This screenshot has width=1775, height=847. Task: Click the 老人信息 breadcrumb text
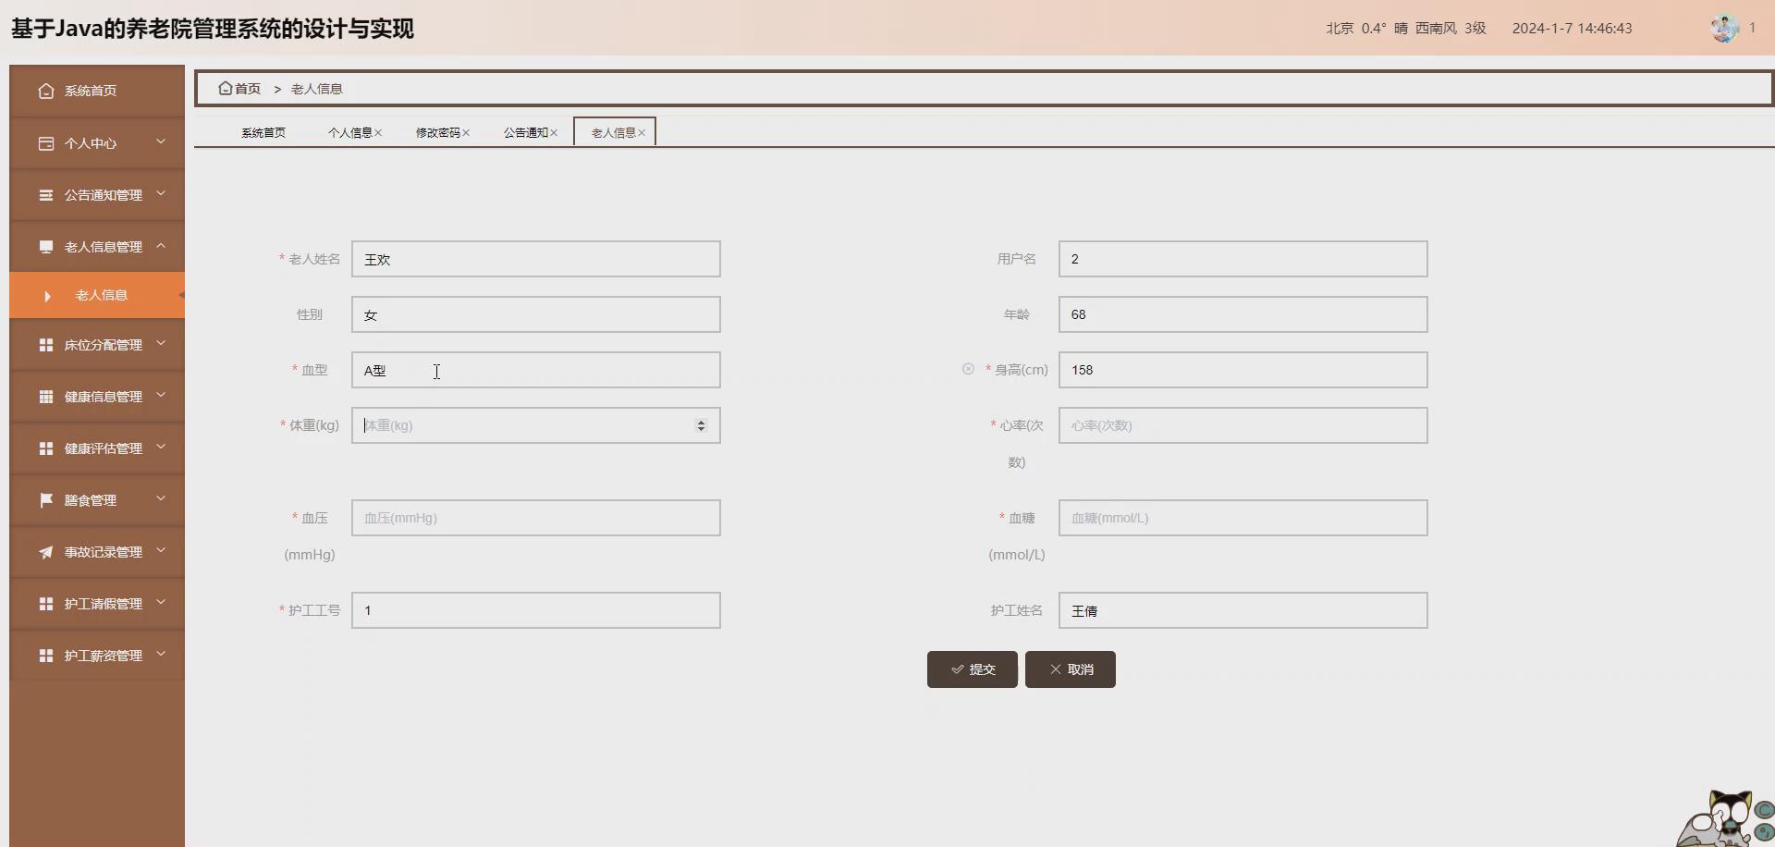click(317, 89)
